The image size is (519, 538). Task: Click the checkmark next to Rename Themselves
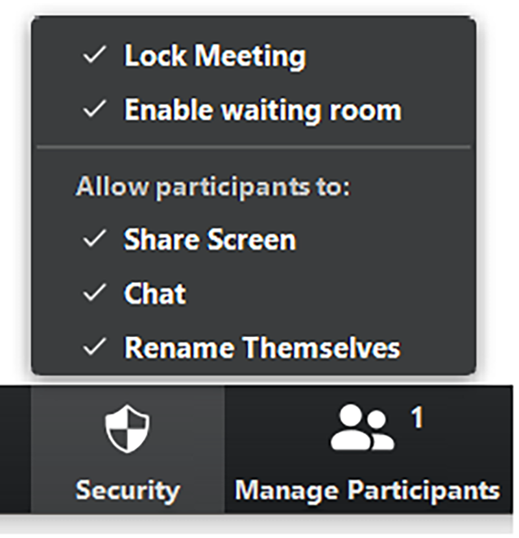click(95, 347)
